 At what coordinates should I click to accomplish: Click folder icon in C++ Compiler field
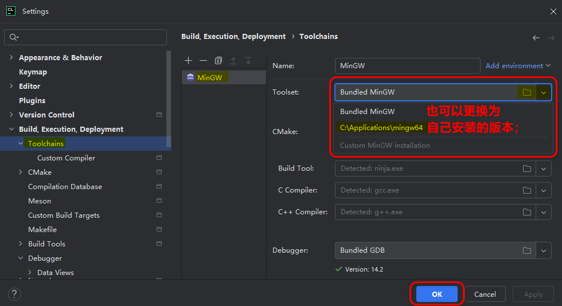pyautogui.click(x=527, y=212)
